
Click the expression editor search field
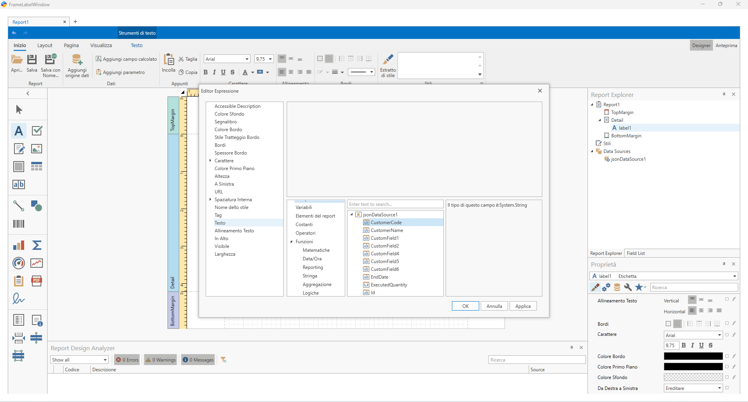click(395, 204)
